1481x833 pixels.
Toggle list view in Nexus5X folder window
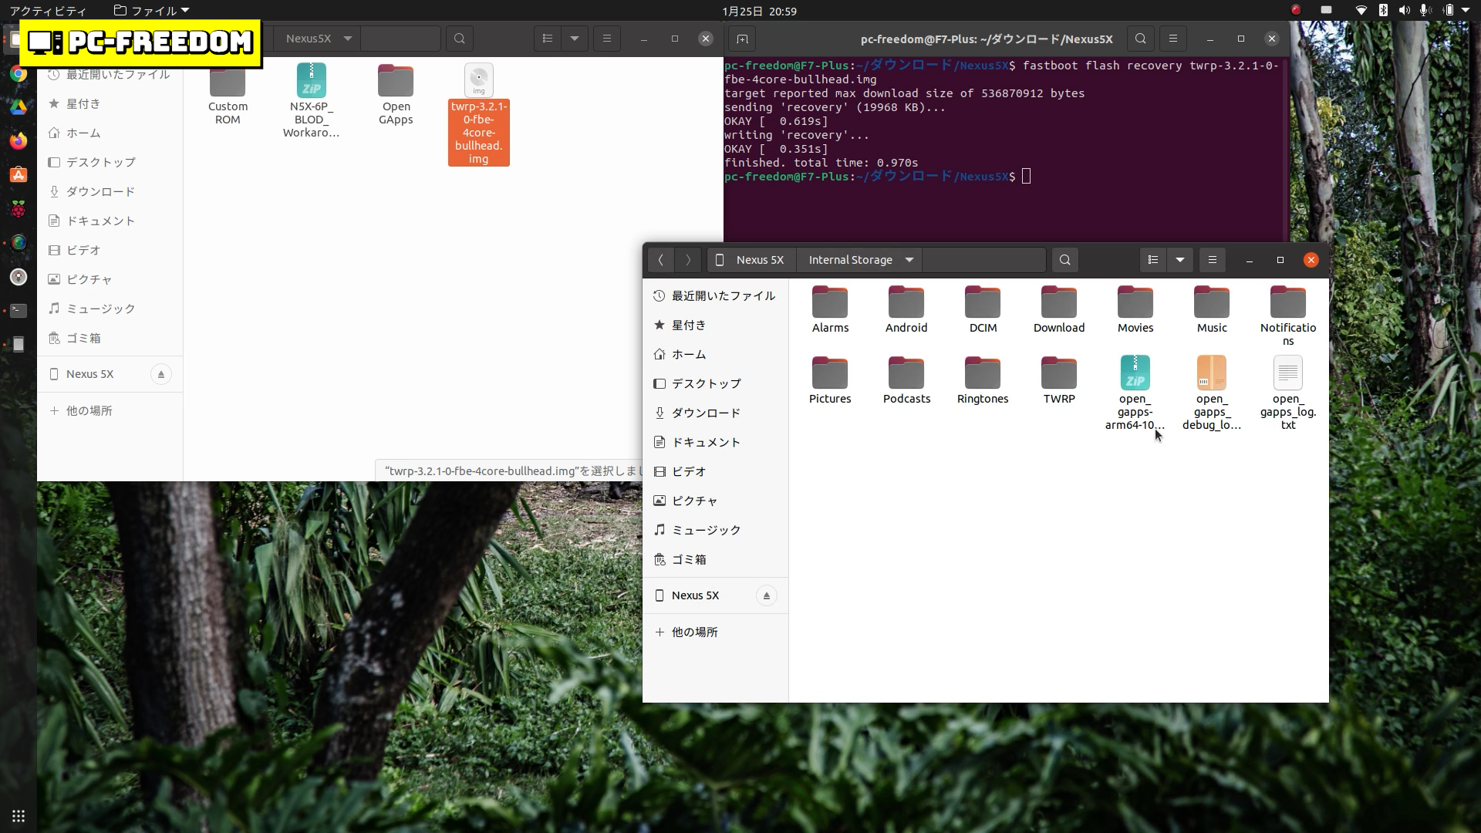548,39
